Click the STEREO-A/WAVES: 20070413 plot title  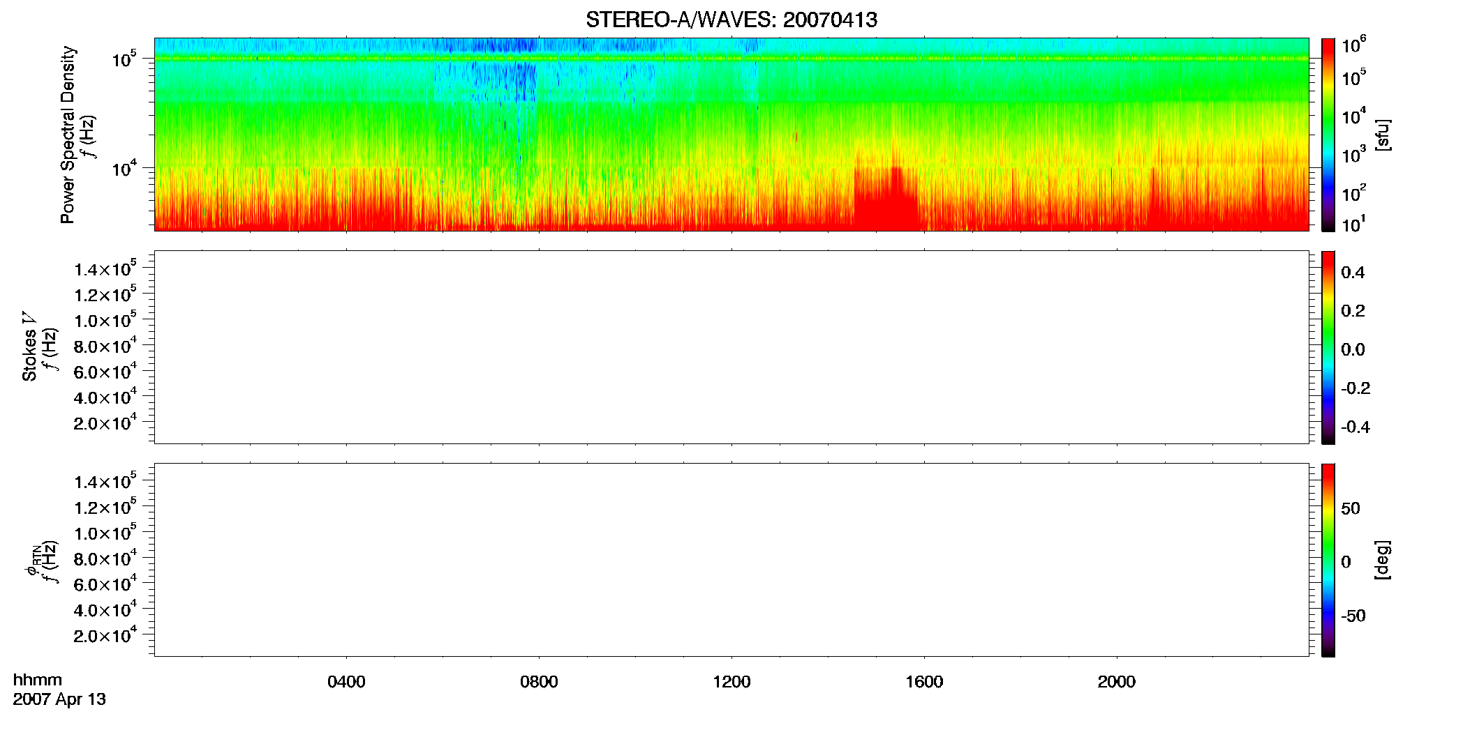pyautogui.click(x=731, y=20)
